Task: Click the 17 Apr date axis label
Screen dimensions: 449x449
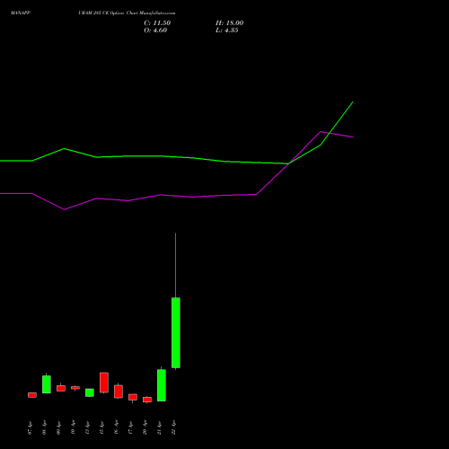Action: (x=130, y=428)
